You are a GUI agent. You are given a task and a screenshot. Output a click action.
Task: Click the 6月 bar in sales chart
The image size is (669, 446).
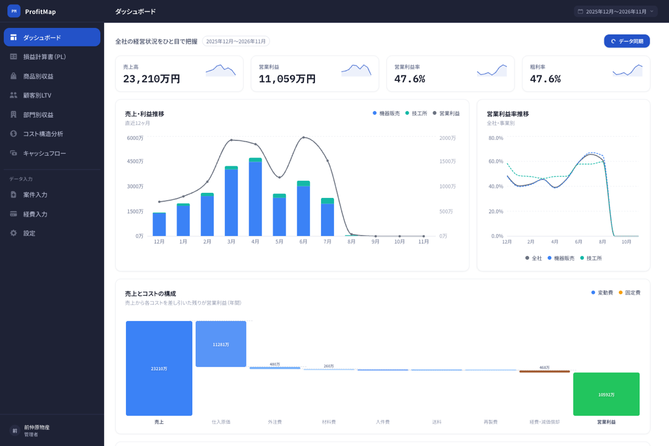pyautogui.click(x=303, y=209)
